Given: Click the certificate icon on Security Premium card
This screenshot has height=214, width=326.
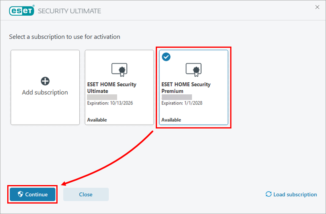Looking at the screenshot, I should tap(193, 70).
